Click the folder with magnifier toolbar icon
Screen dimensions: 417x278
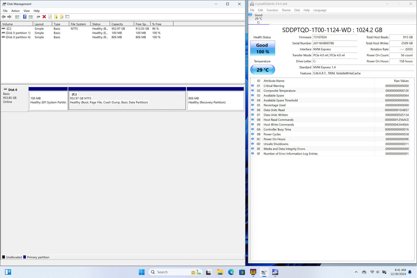[62, 17]
